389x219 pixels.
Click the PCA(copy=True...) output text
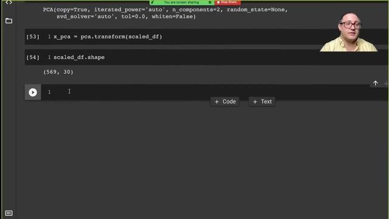[165, 13]
